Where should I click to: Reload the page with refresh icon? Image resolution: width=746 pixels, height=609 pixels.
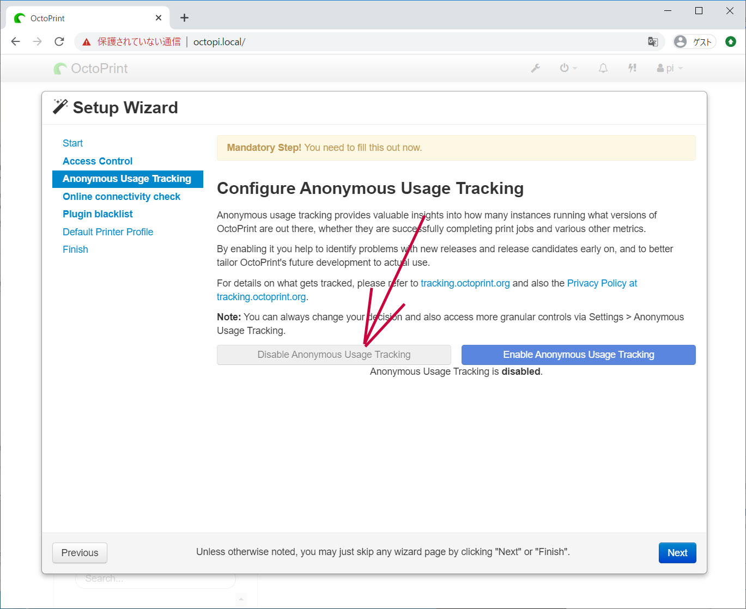(59, 42)
